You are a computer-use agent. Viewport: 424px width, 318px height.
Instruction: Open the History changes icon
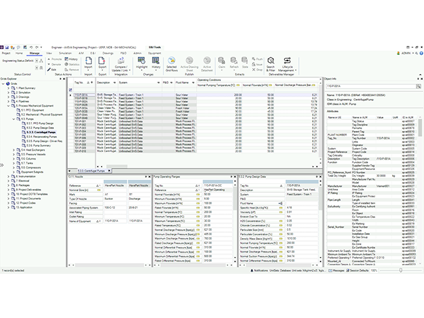pyautogui.click(x=156, y=61)
